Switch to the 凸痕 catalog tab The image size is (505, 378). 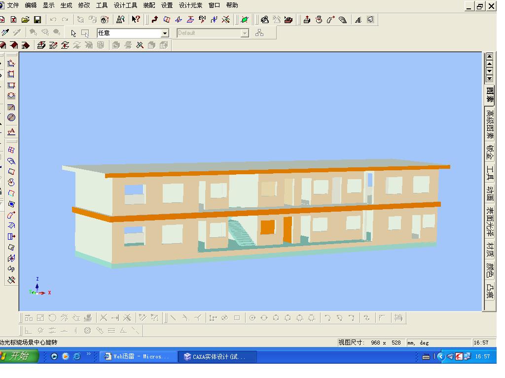click(x=490, y=290)
